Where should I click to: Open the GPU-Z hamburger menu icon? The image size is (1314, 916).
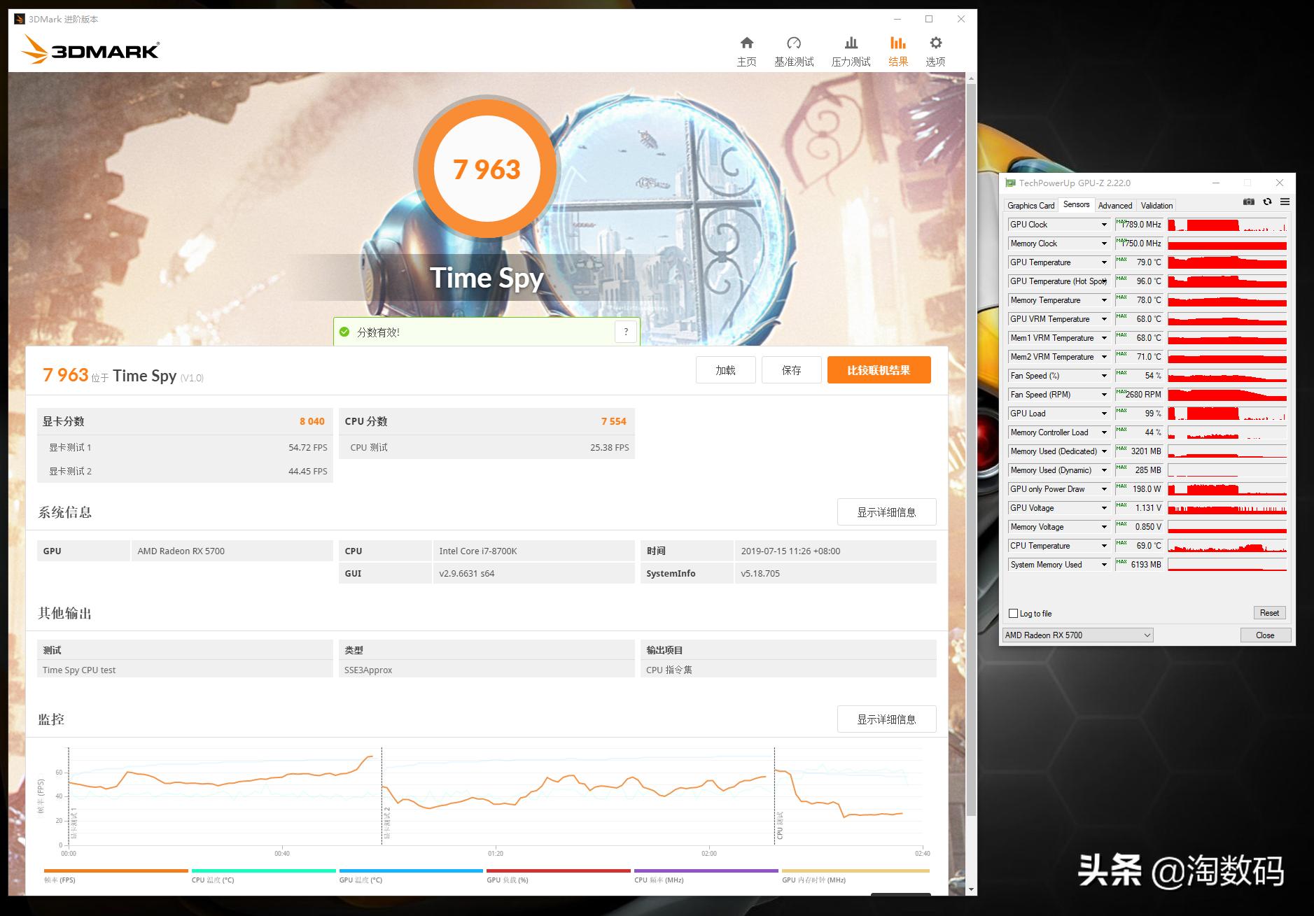pos(1285,202)
